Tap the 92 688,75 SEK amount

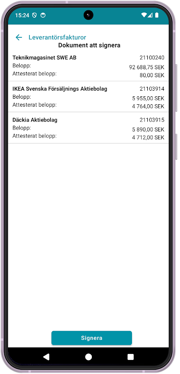click(147, 67)
